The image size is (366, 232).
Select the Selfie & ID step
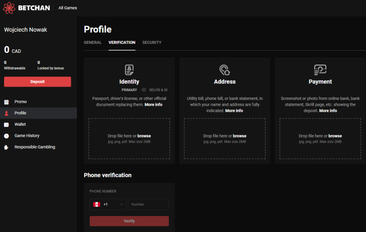pyautogui.click(x=158, y=90)
